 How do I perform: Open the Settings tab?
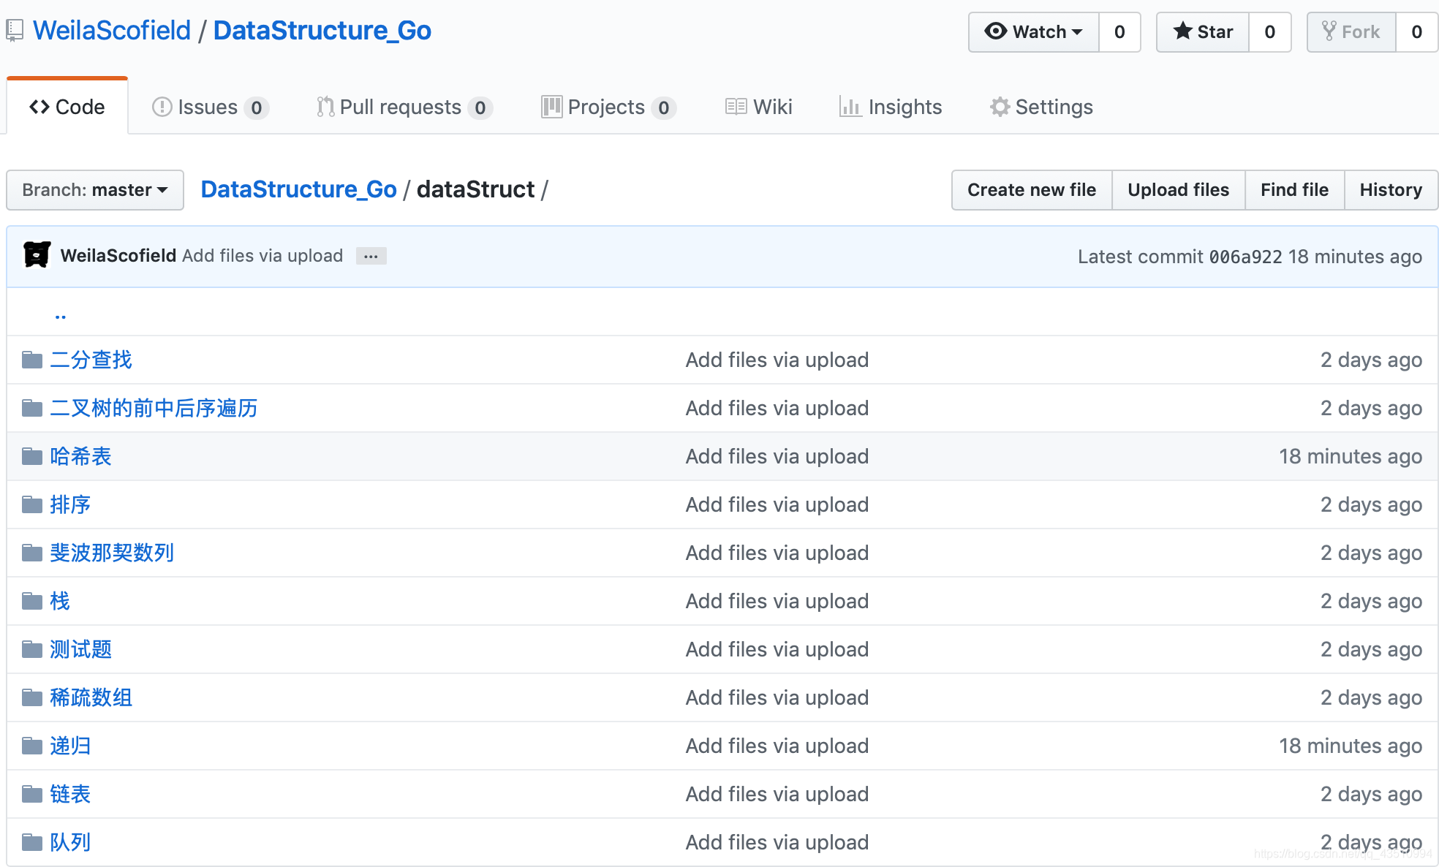pyautogui.click(x=1041, y=107)
